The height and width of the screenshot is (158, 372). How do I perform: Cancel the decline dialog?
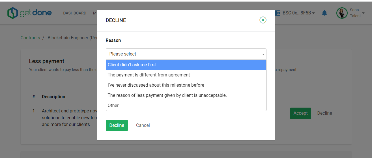(x=143, y=125)
